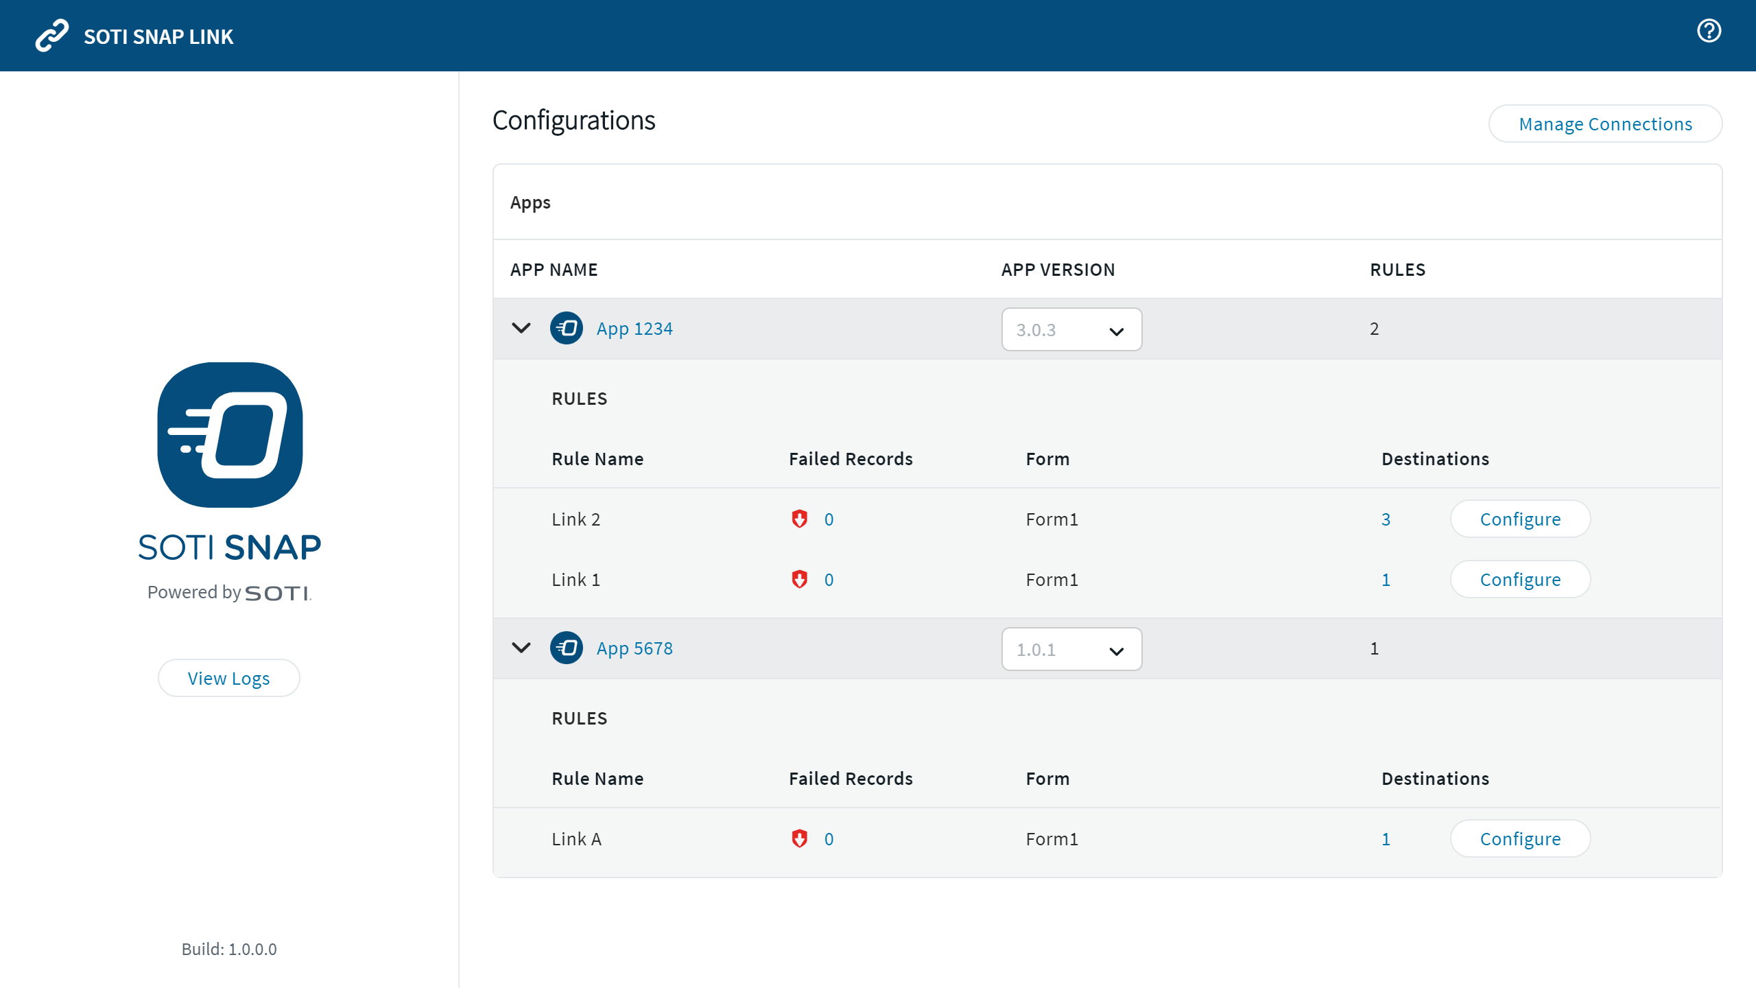Click the Link 2 rule name
1756x988 pixels.
(x=576, y=519)
